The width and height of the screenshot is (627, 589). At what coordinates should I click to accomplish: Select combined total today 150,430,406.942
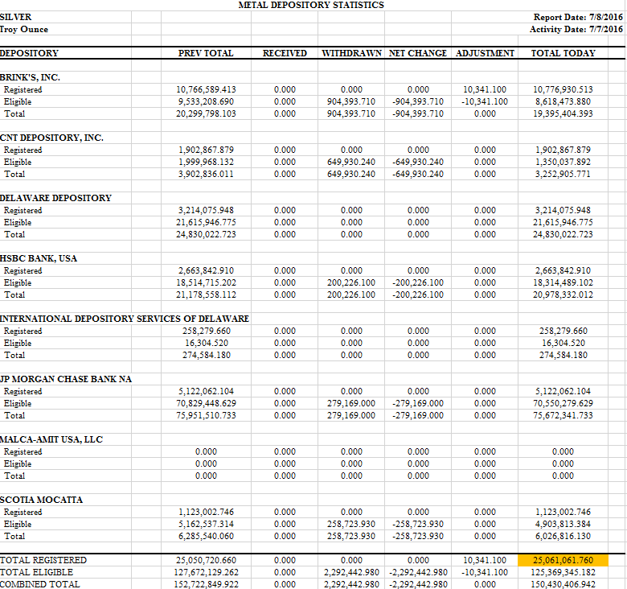(x=563, y=585)
